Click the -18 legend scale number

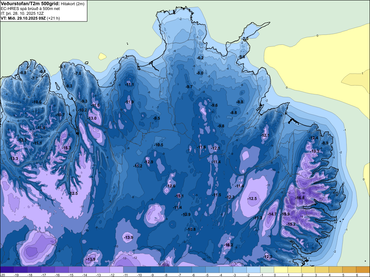(30, 275)
